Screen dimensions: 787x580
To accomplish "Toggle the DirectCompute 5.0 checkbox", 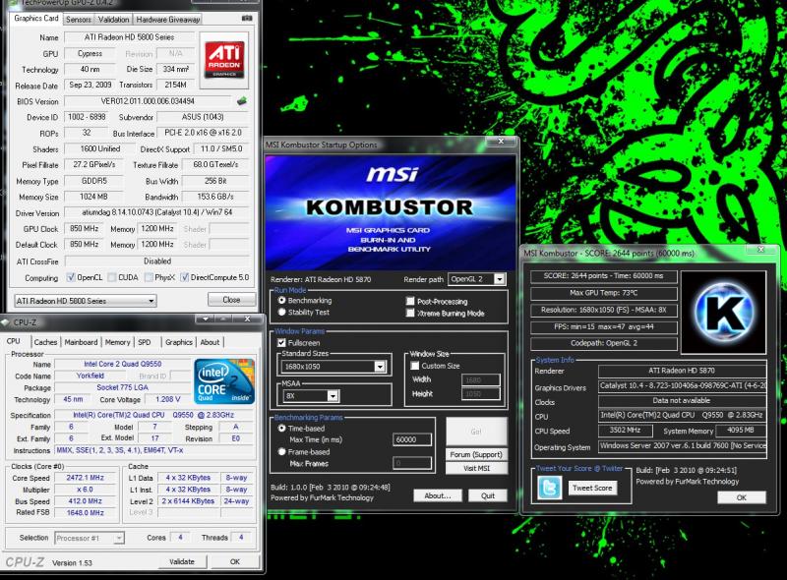I will tap(184, 277).
